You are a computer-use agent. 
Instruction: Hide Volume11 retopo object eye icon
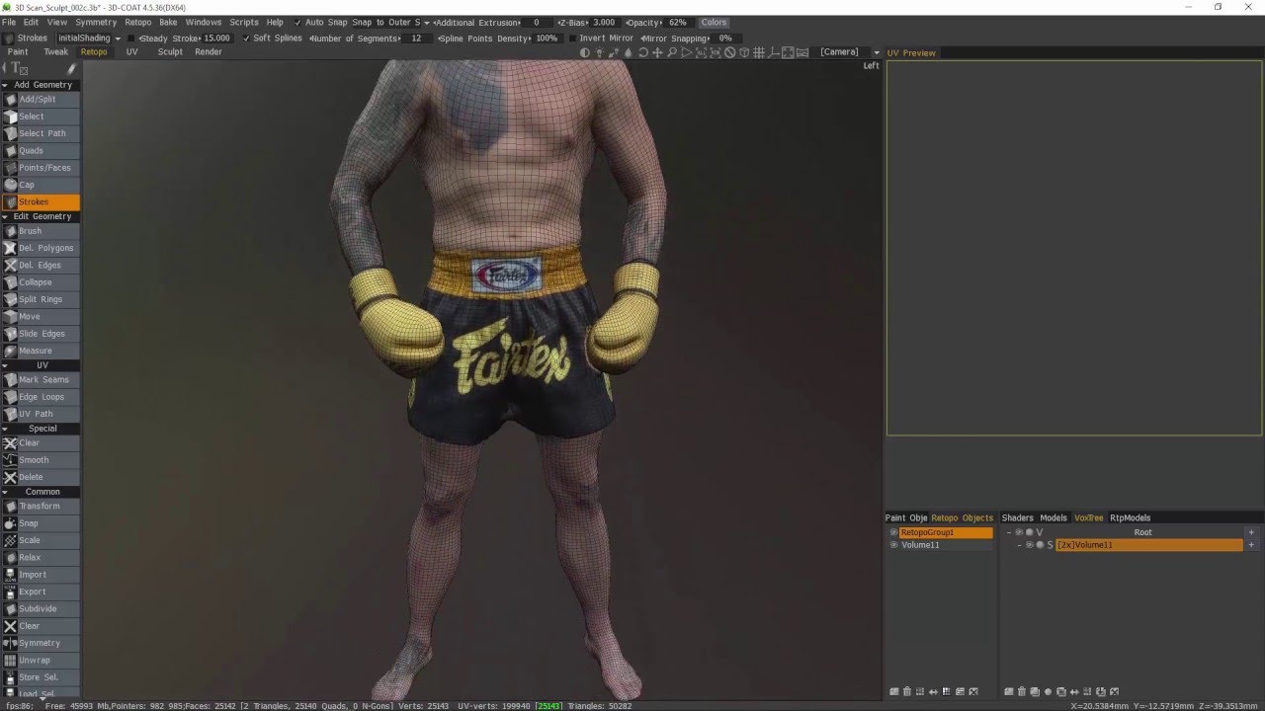tap(893, 545)
